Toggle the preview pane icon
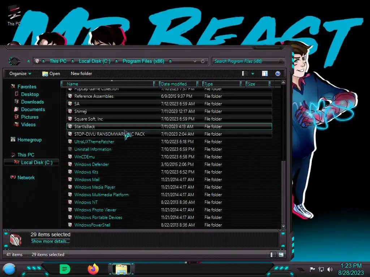370x277 pixels. click(x=265, y=74)
